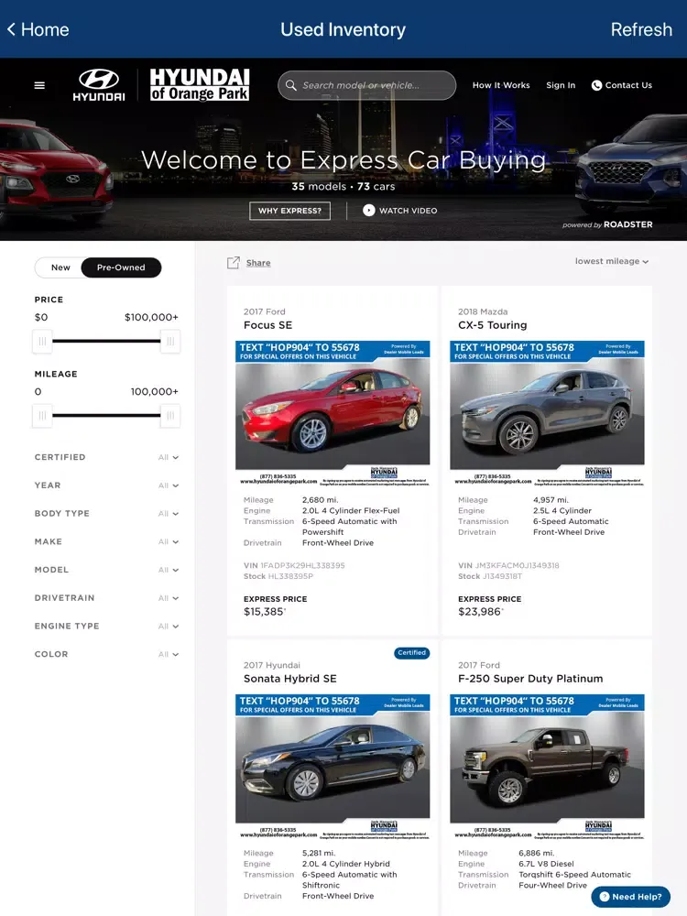
Task: Click the Watch Video play icon
Action: click(368, 211)
